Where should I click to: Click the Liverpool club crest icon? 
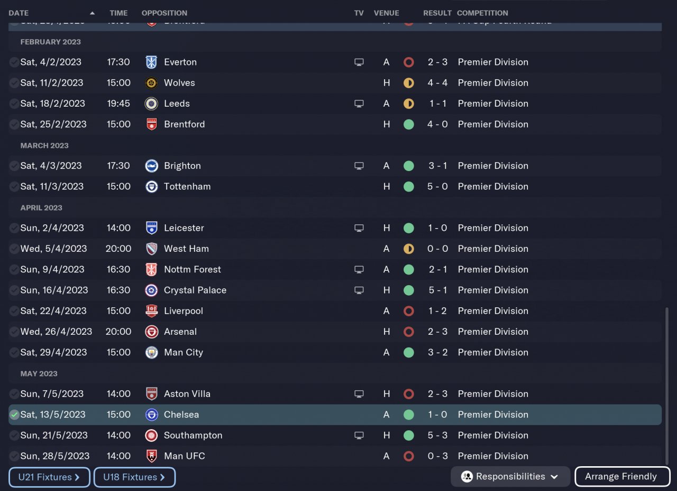151,311
